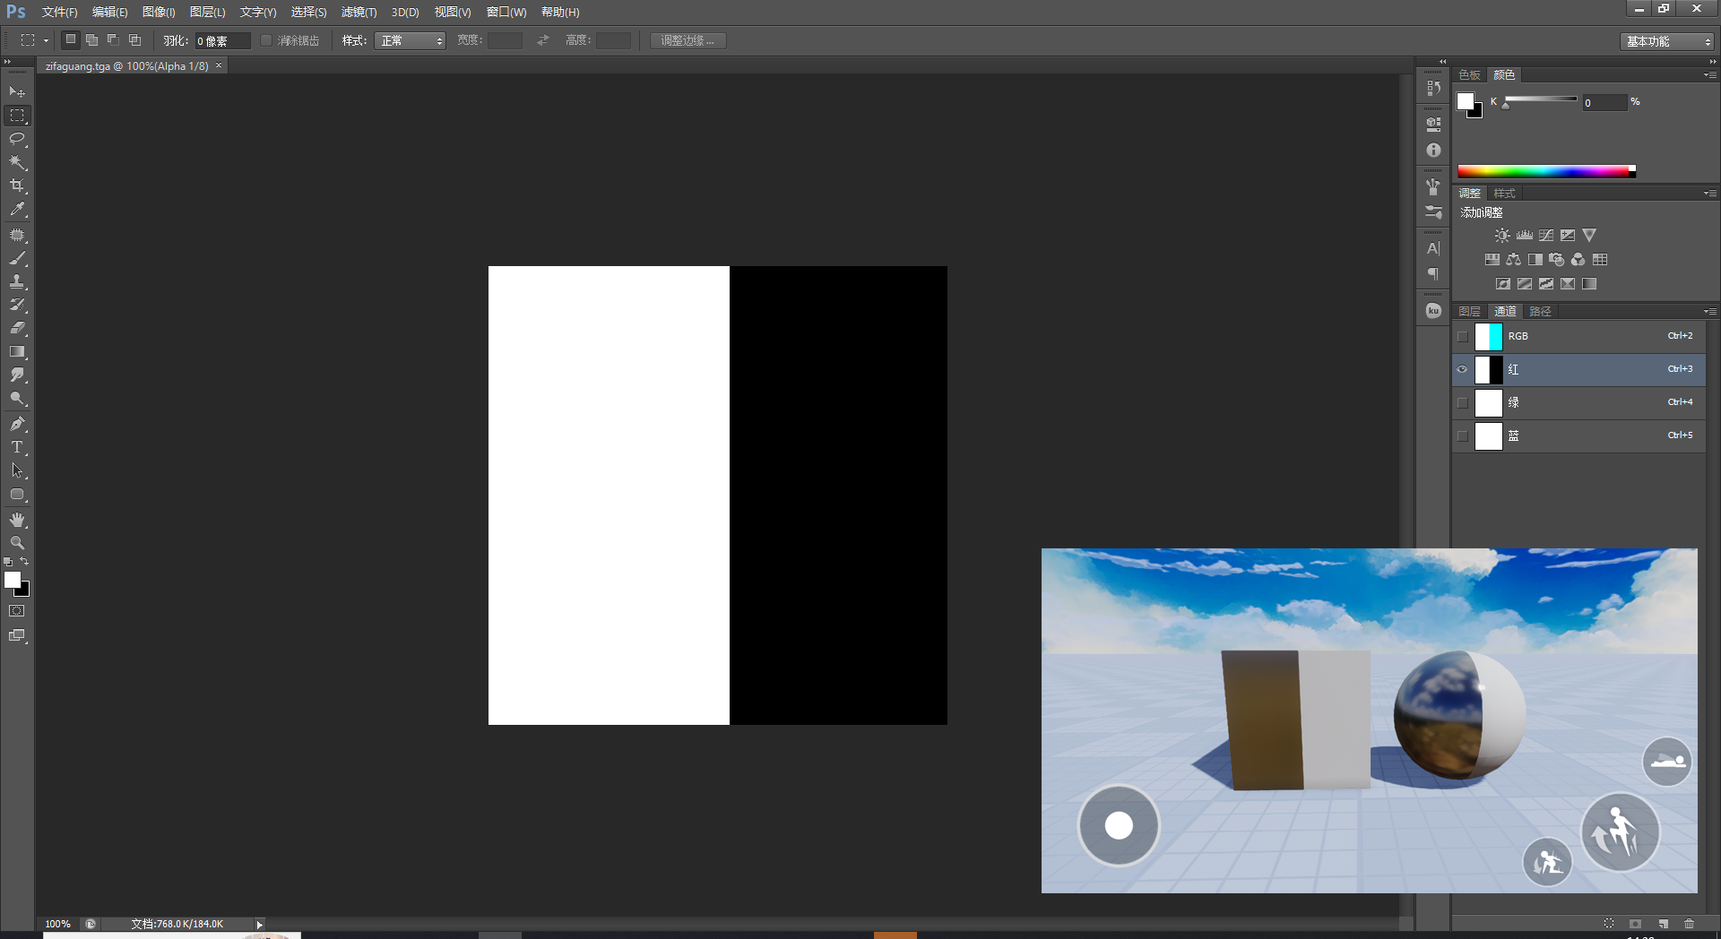
Task: Show the Green channel visibility box
Action: point(1463,403)
